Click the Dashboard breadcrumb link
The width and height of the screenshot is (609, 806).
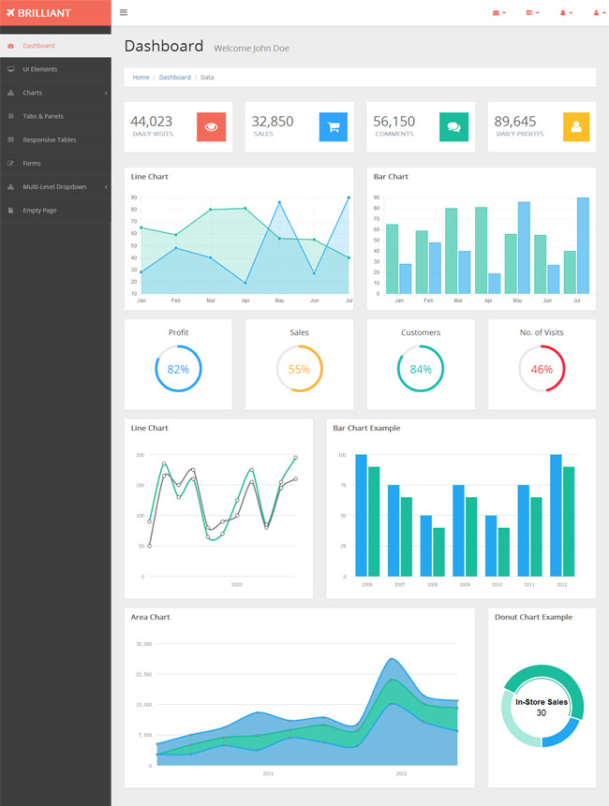[175, 78]
